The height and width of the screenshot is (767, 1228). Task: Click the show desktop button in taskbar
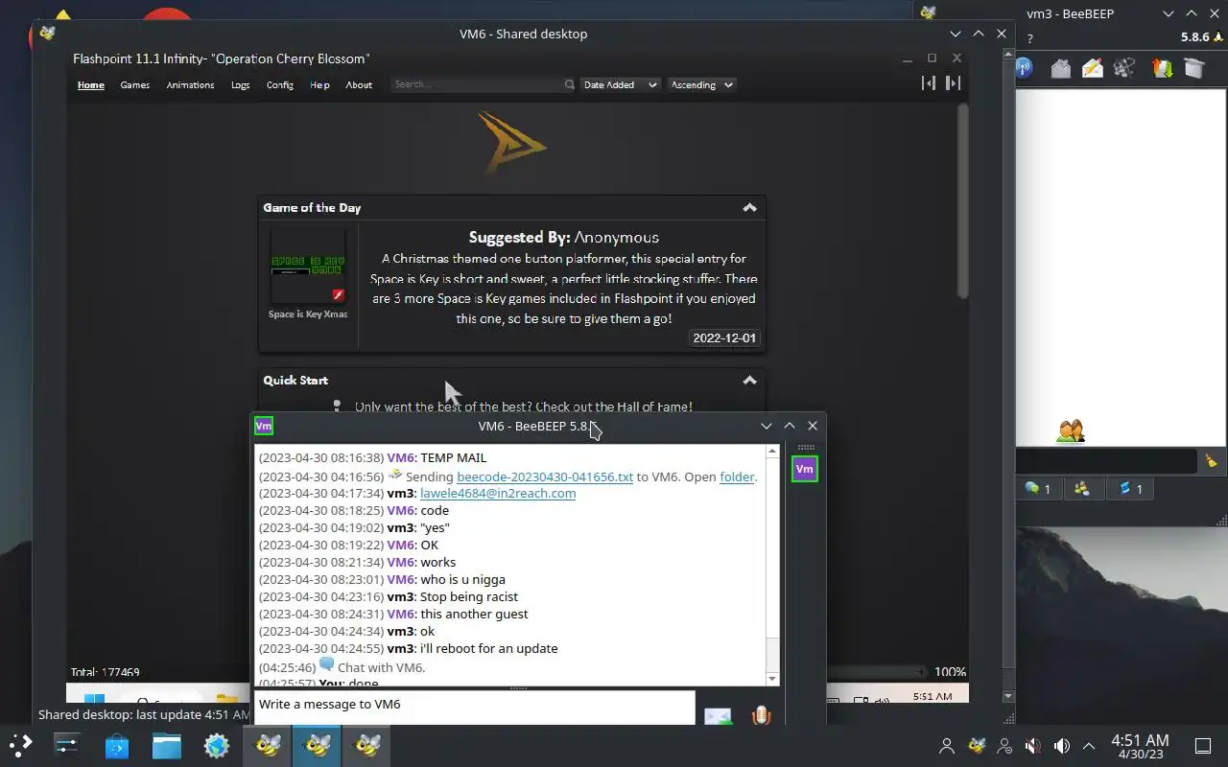coord(1202,745)
